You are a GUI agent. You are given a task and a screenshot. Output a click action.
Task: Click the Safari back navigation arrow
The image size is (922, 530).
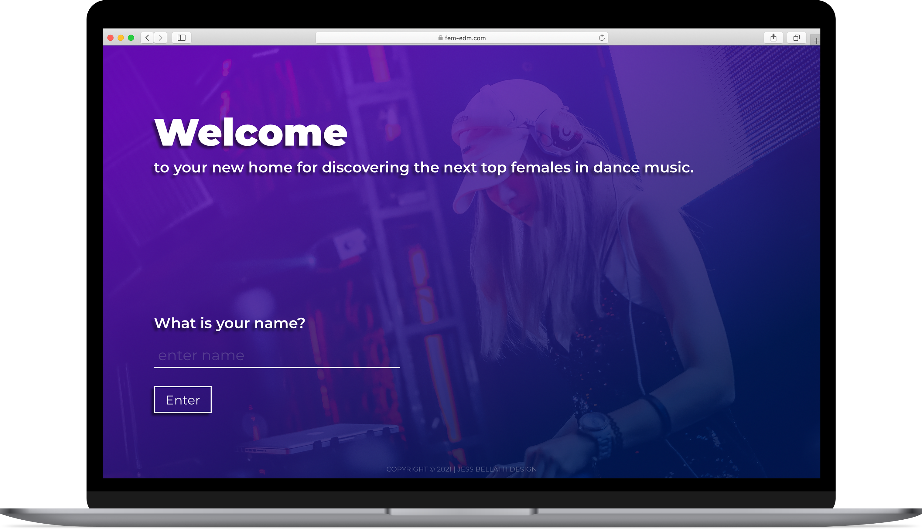pos(147,38)
